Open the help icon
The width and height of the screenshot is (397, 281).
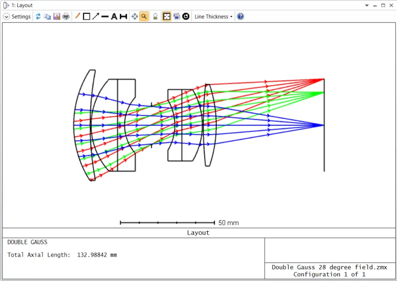click(x=241, y=16)
